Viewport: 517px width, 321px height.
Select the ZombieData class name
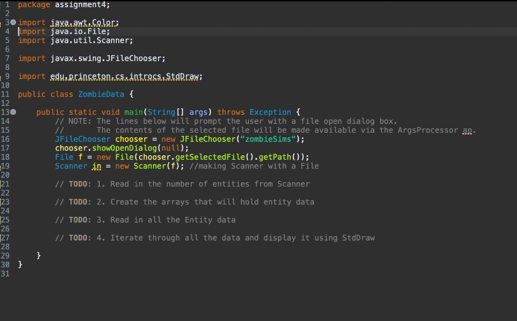pos(101,94)
